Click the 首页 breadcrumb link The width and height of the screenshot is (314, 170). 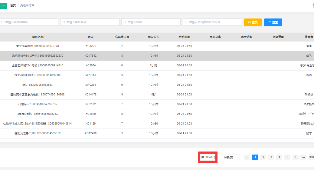click(x=13, y=5)
